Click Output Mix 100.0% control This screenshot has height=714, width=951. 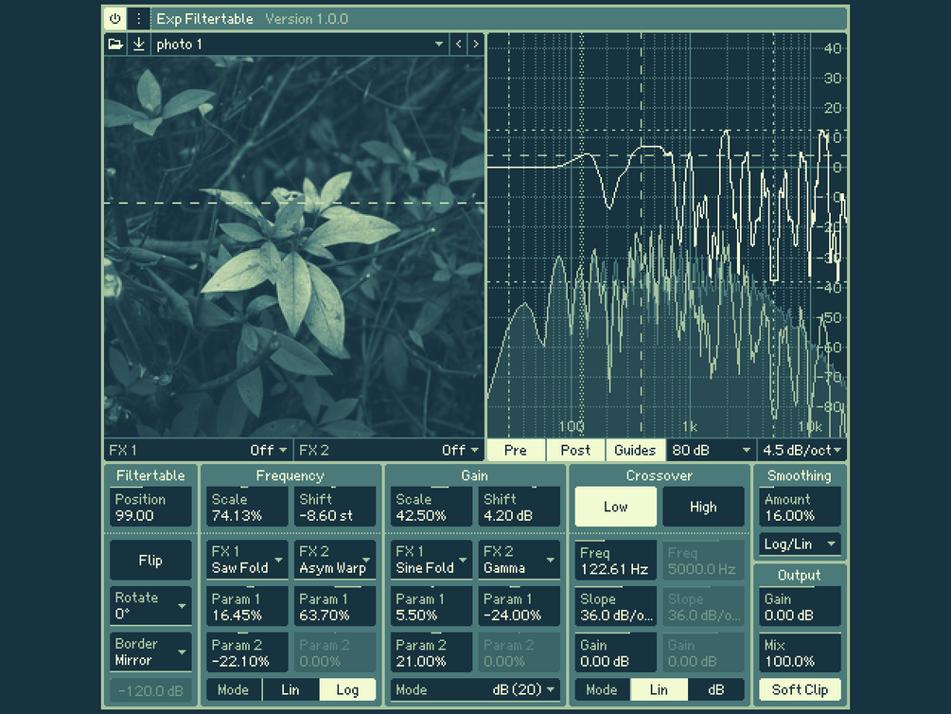point(800,652)
